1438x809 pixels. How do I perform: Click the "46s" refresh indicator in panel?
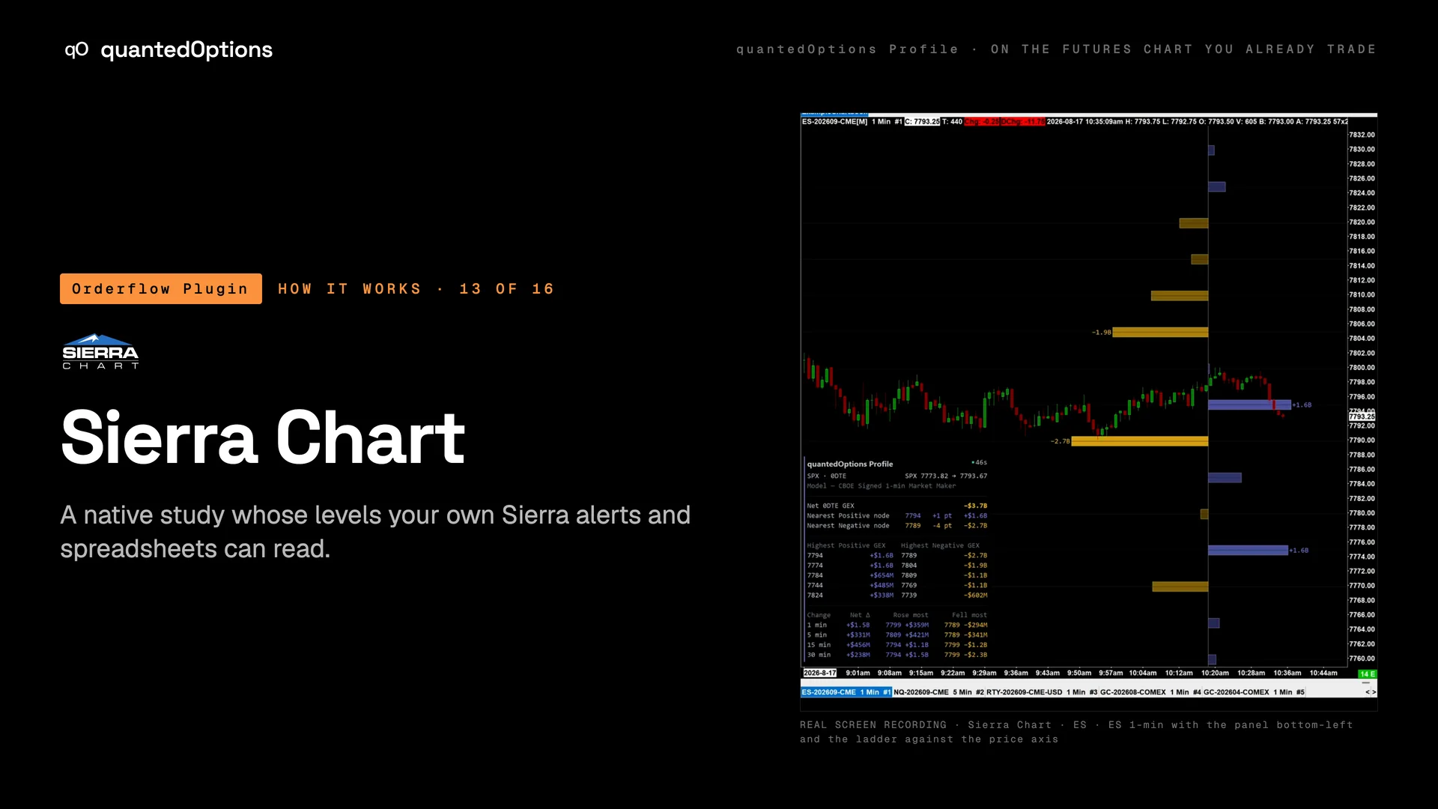tap(979, 462)
